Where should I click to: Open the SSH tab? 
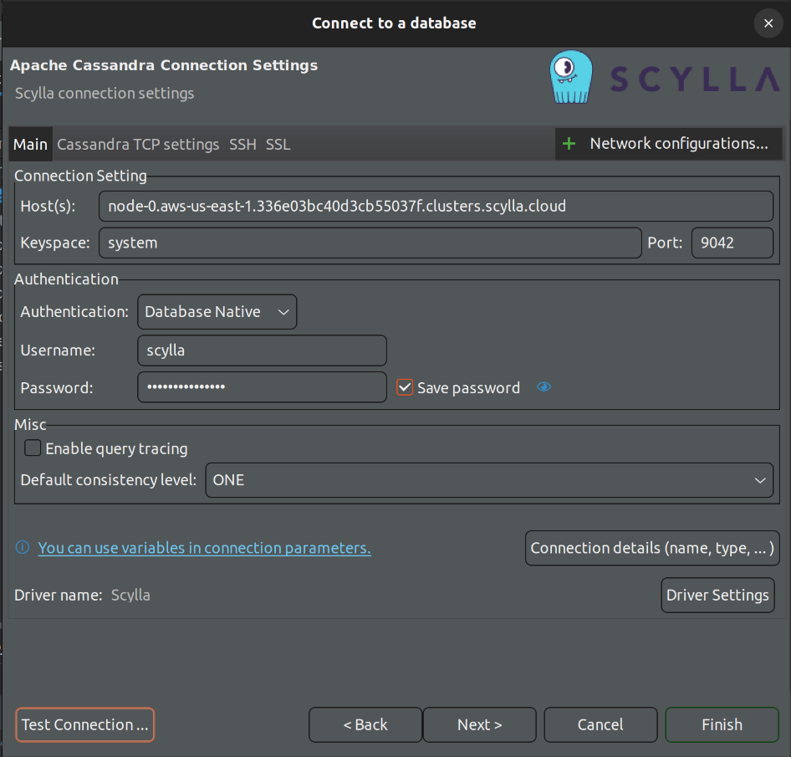[242, 145]
